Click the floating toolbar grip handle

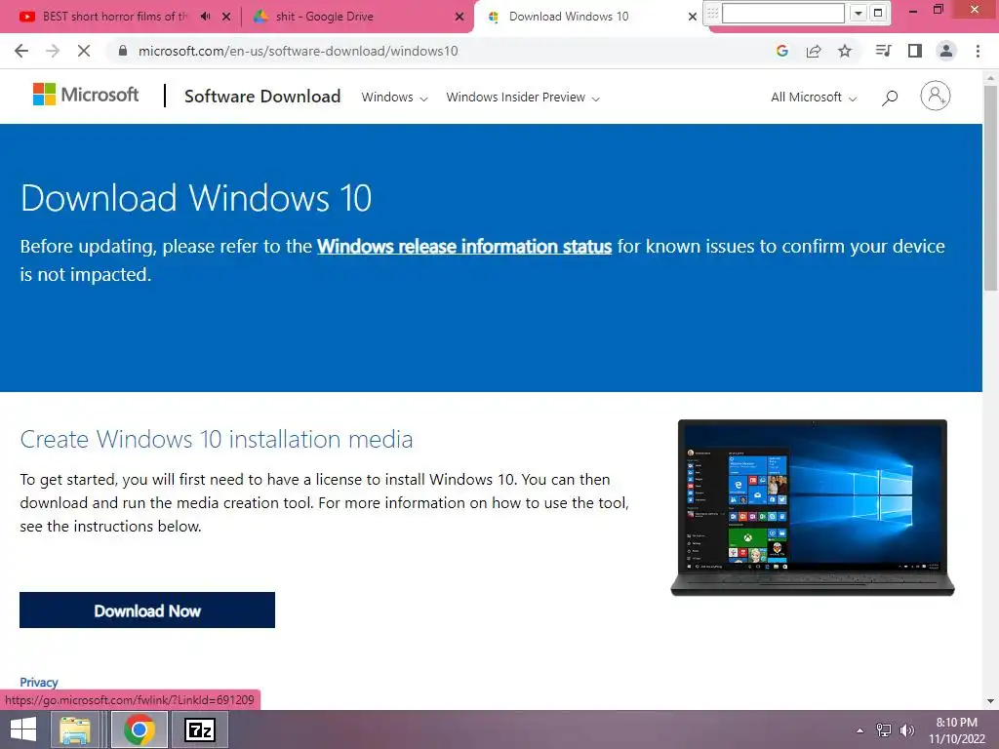coord(713,13)
